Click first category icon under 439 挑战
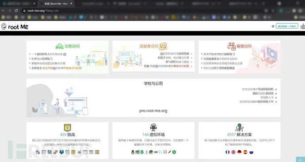Viewport: 305px width, 162px height. coord(38,152)
